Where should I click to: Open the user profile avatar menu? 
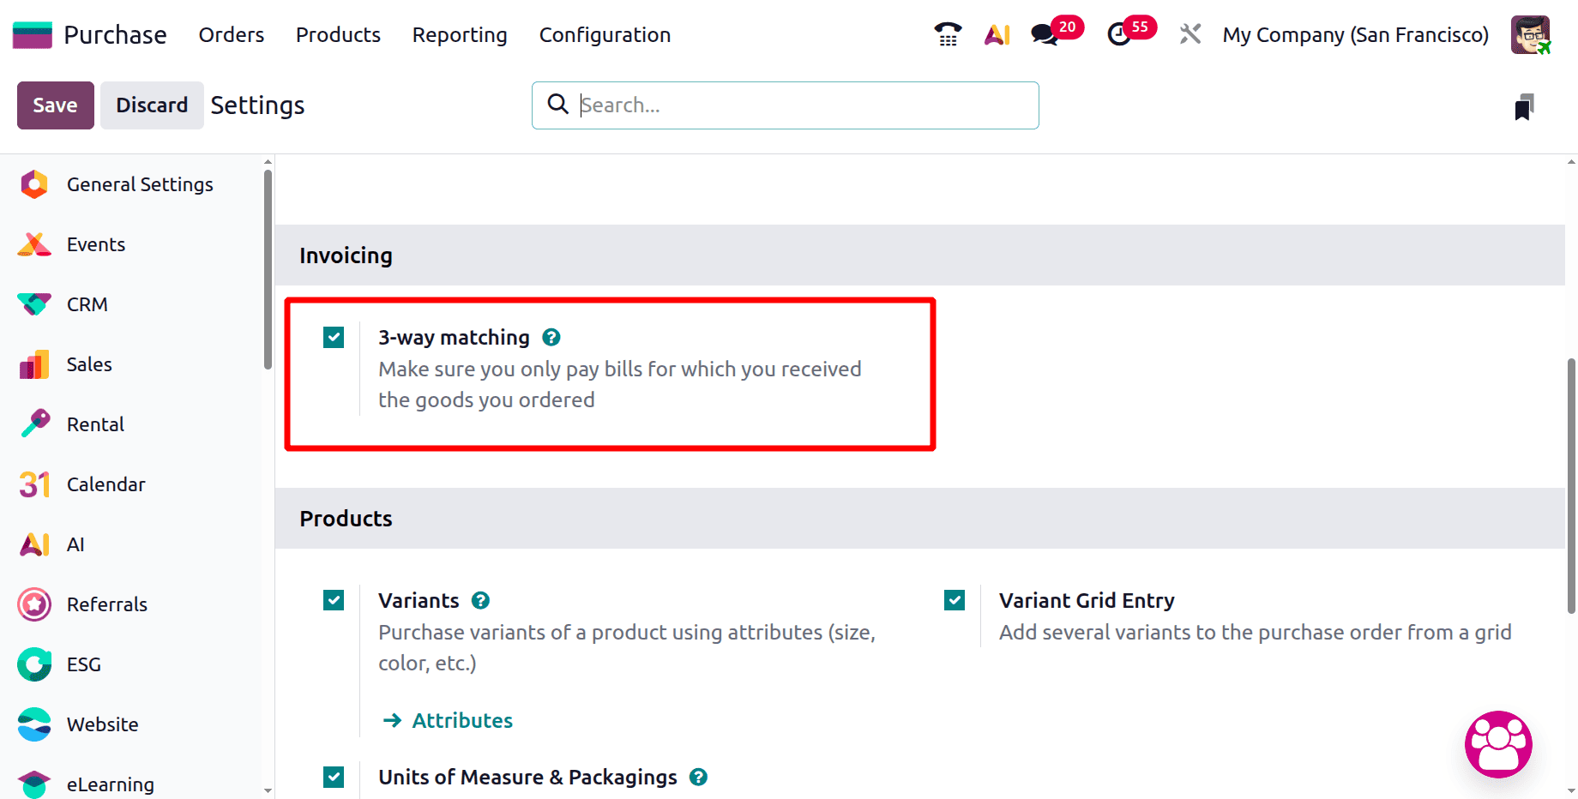click(x=1530, y=34)
